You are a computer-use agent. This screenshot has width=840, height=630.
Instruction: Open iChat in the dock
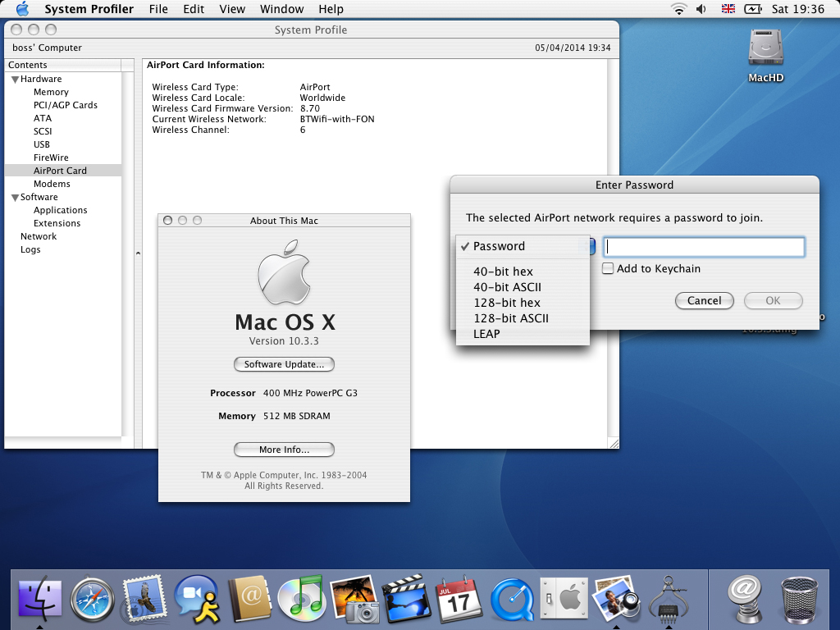tap(197, 599)
